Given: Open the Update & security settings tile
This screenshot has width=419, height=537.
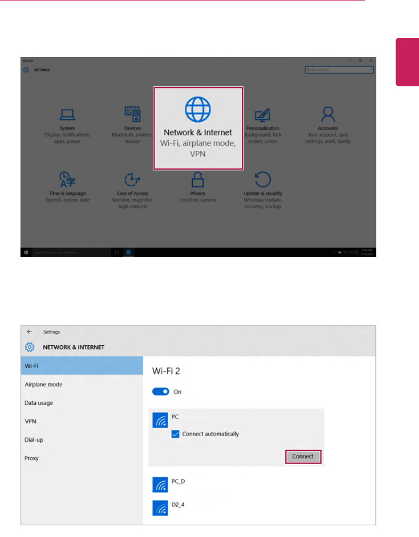Looking at the screenshot, I should pos(263,191).
